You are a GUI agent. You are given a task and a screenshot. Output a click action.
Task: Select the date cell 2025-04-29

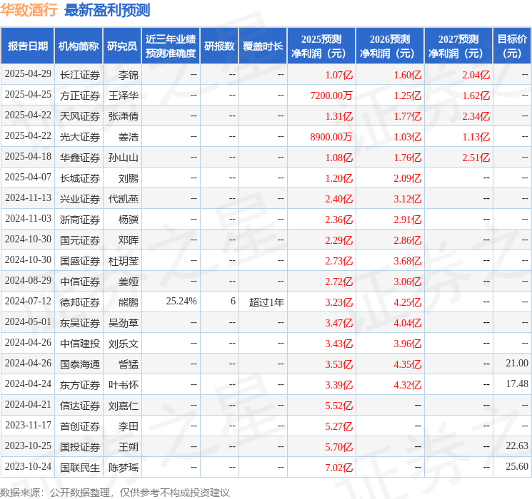[28, 74]
